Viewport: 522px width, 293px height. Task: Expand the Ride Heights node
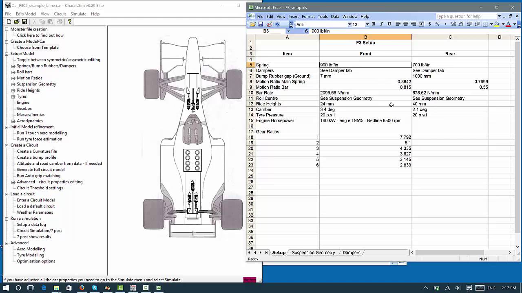(x=13, y=90)
